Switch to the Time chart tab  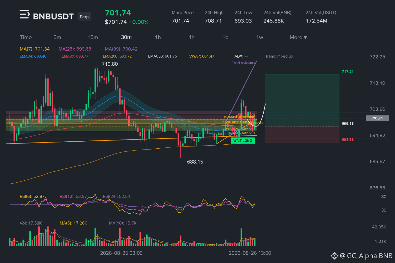(x=26, y=37)
